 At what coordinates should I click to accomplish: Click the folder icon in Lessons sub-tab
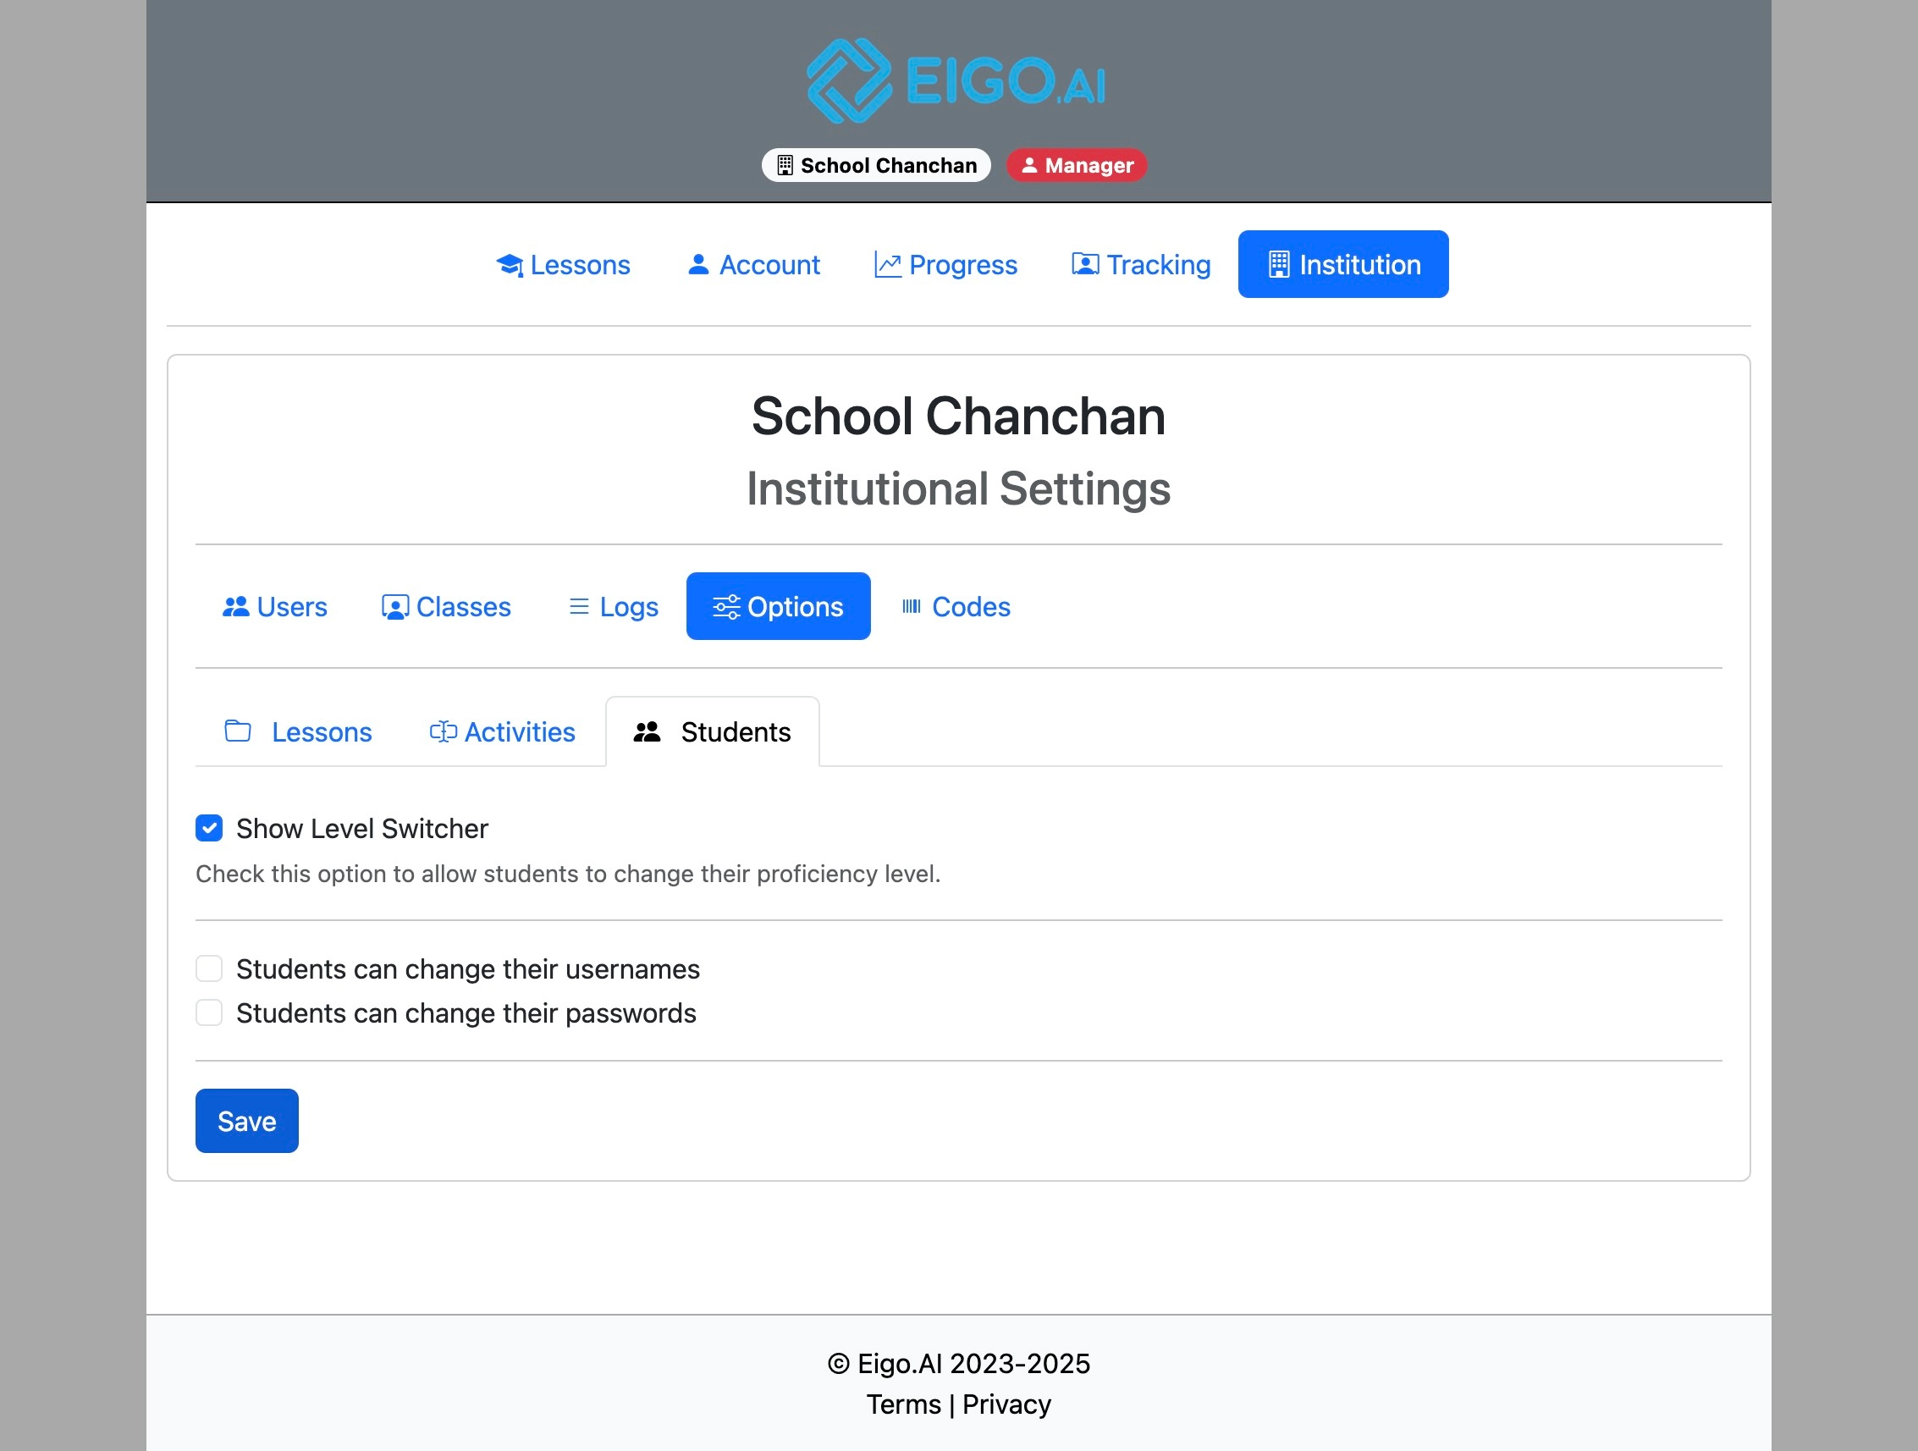point(238,731)
